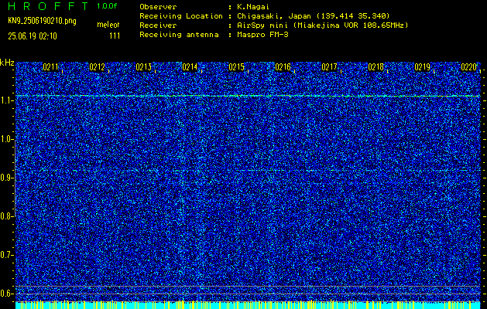Click the 0215 time marker
The height and width of the screenshot is (309, 487).
click(x=236, y=67)
